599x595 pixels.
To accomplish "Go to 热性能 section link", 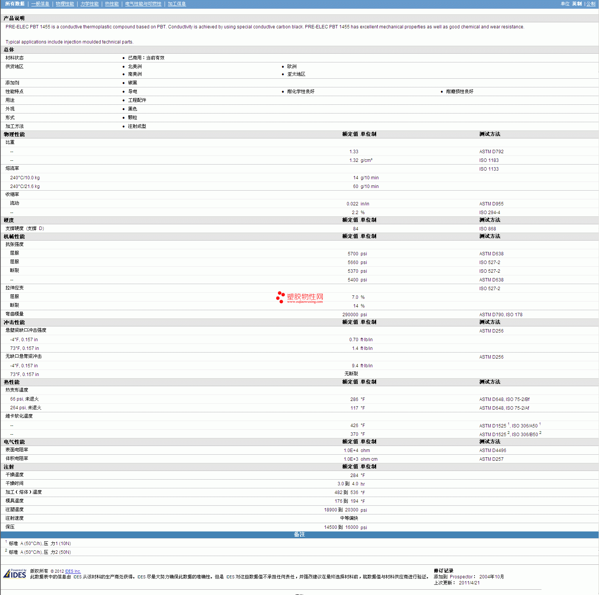I will pos(112,4).
